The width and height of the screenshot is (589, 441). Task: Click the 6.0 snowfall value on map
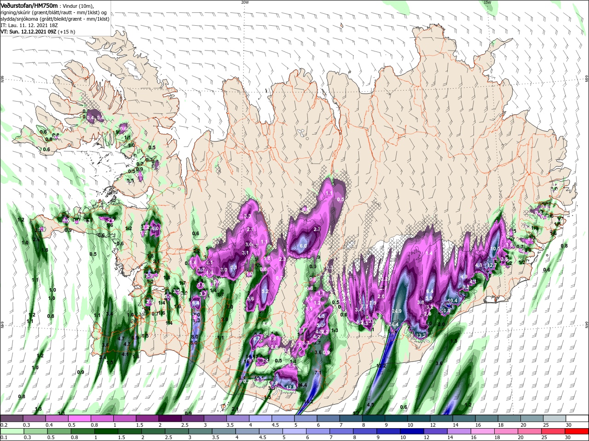[303, 246]
